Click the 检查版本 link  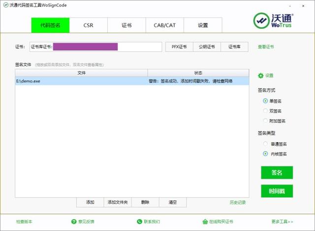24,222
